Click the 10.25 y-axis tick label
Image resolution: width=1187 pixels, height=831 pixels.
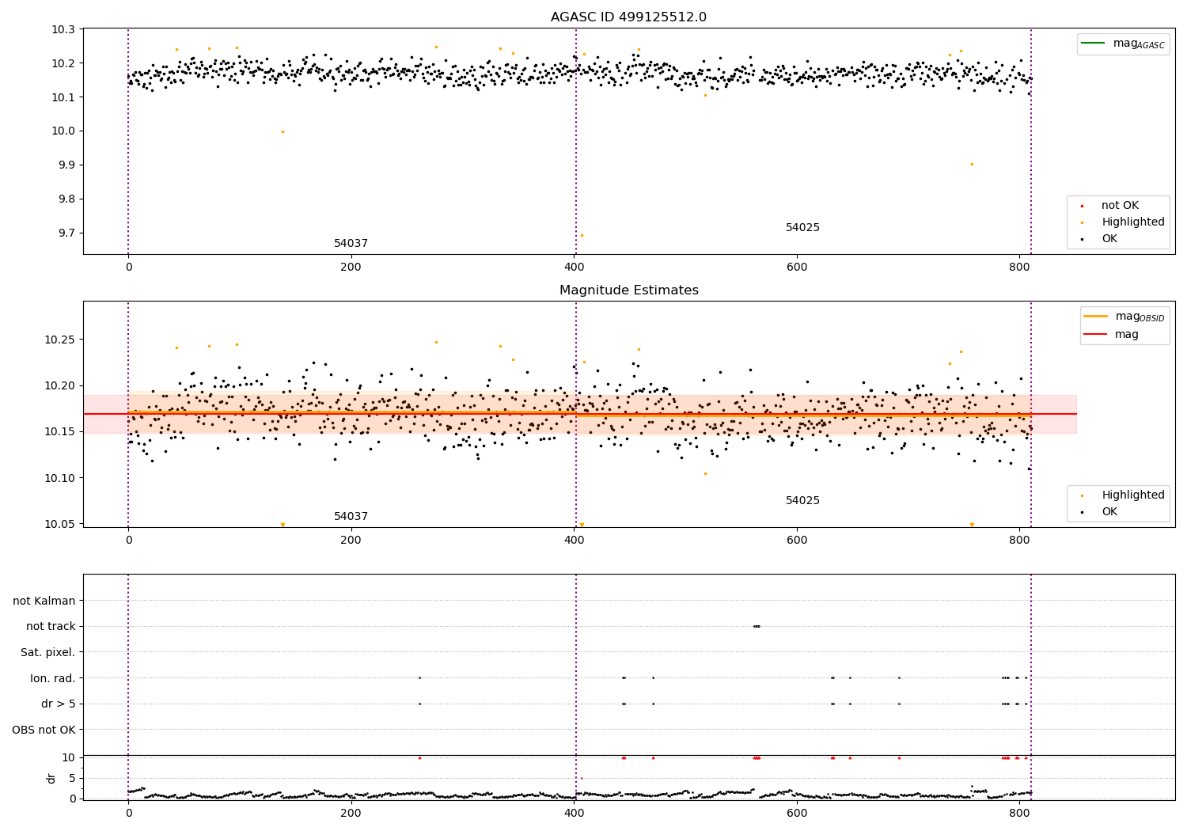coord(60,340)
